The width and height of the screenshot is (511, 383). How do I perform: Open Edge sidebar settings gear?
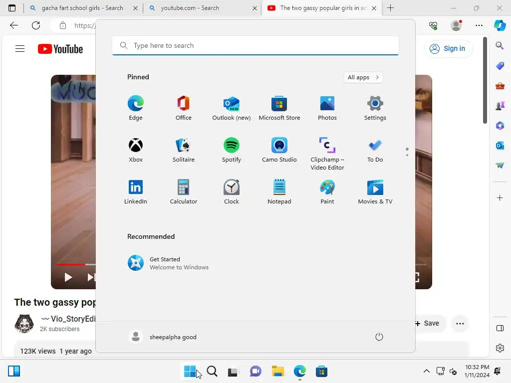click(500, 348)
